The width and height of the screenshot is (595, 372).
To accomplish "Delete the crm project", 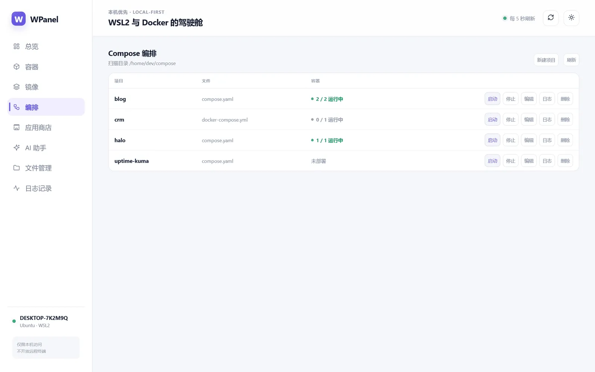I will click(x=565, y=119).
